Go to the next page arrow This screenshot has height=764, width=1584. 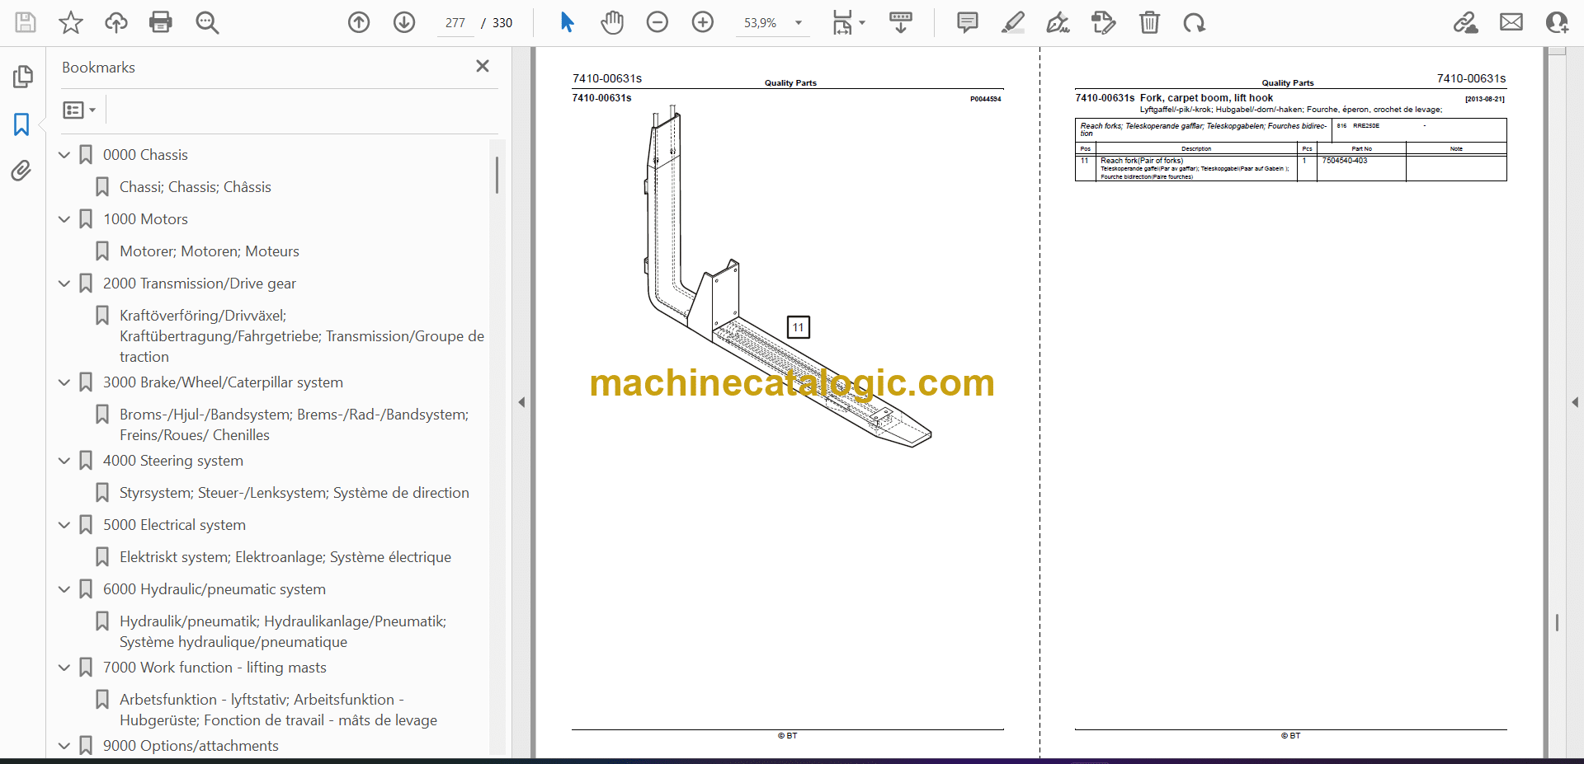pyautogui.click(x=404, y=22)
